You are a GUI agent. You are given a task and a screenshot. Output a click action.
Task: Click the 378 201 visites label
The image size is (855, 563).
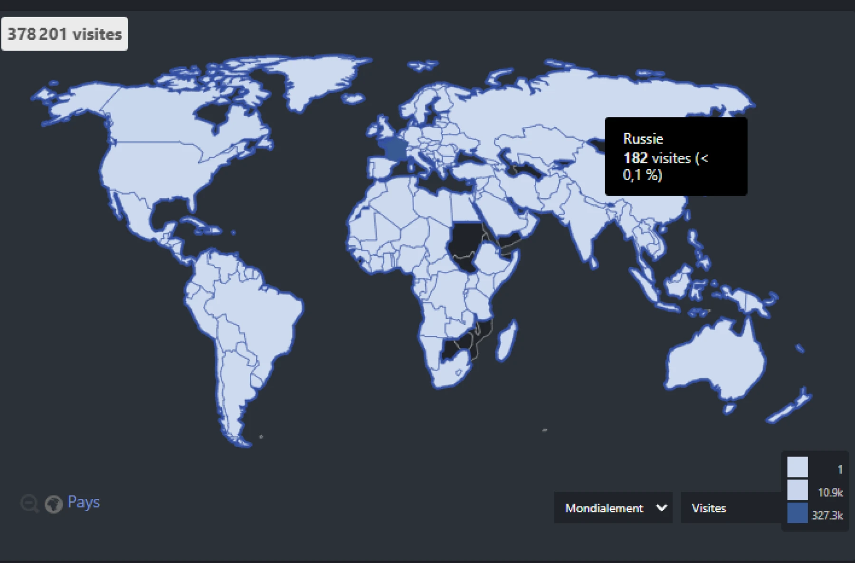(64, 33)
